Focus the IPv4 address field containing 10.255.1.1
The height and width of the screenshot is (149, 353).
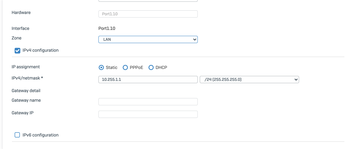pyautogui.click(x=148, y=79)
